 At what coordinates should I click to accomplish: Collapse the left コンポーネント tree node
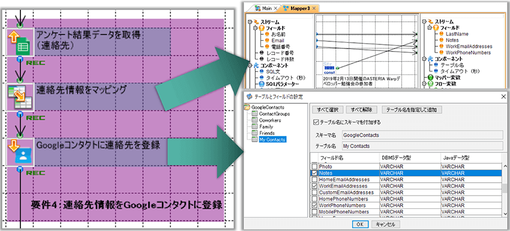tap(250, 65)
